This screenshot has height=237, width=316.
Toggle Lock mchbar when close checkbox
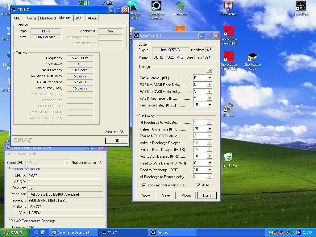[144, 185]
